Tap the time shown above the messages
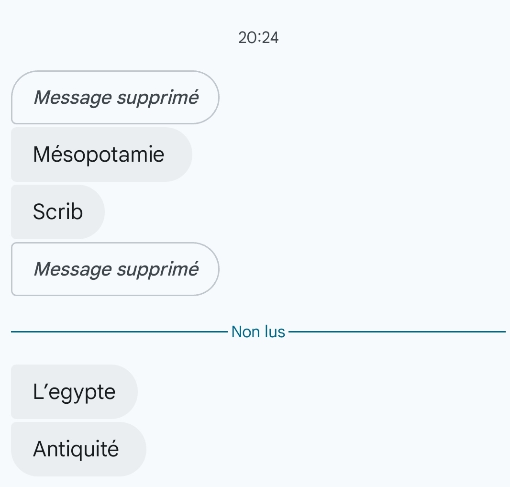Image resolution: width=510 pixels, height=487 pixels. (x=258, y=37)
